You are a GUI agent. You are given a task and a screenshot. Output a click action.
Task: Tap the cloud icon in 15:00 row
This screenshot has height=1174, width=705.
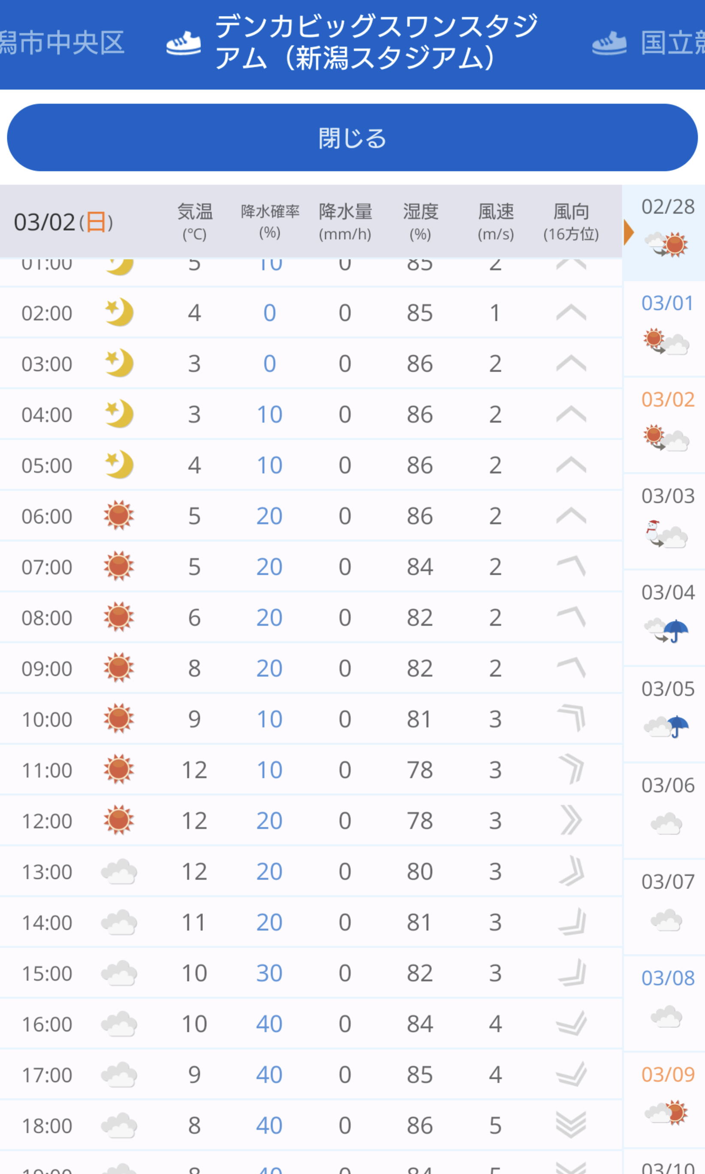pyautogui.click(x=119, y=973)
